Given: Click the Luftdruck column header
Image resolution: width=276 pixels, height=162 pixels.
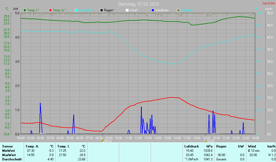Looking at the screenshot, I should (192, 146).
